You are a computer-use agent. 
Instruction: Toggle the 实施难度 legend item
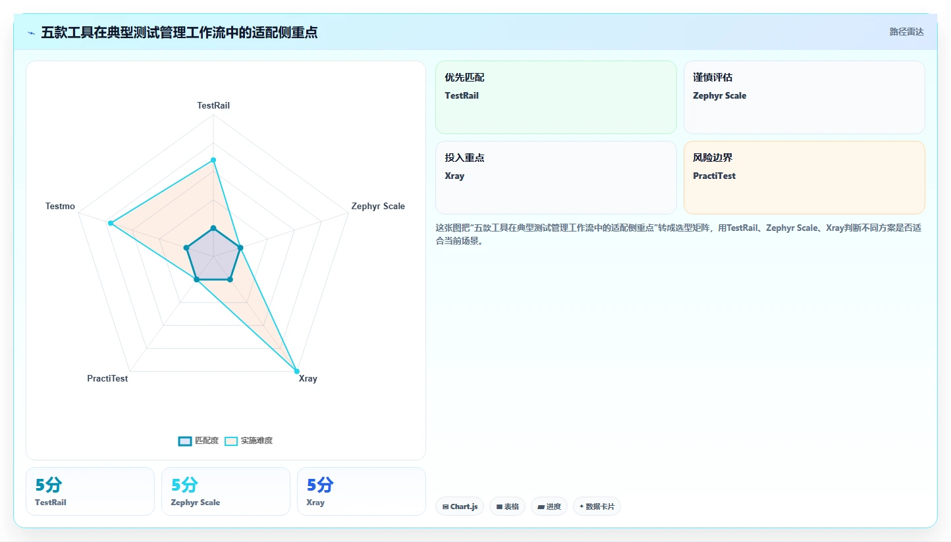pyautogui.click(x=248, y=441)
